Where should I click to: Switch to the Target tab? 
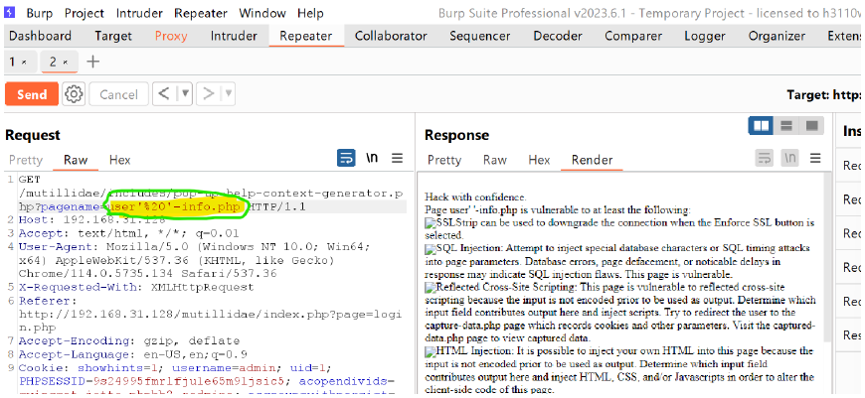click(113, 37)
